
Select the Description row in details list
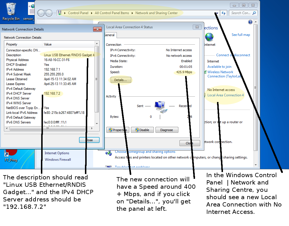click(x=50, y=55)
